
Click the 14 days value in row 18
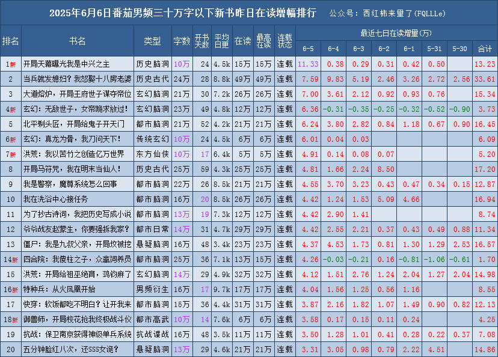205,319
